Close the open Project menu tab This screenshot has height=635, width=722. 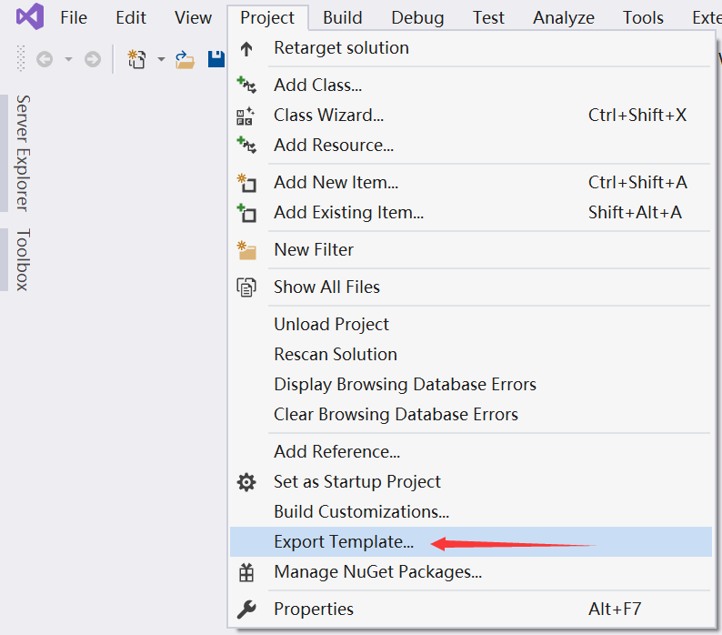click(x=267, y=17)
